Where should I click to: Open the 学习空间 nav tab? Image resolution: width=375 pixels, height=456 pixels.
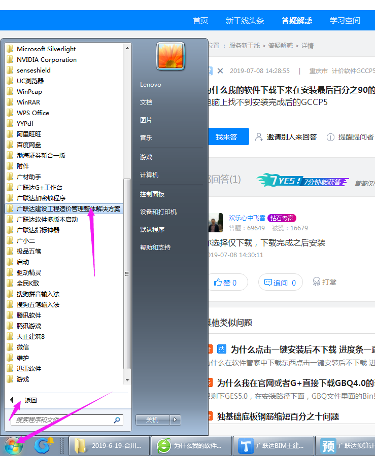[345, 21]
